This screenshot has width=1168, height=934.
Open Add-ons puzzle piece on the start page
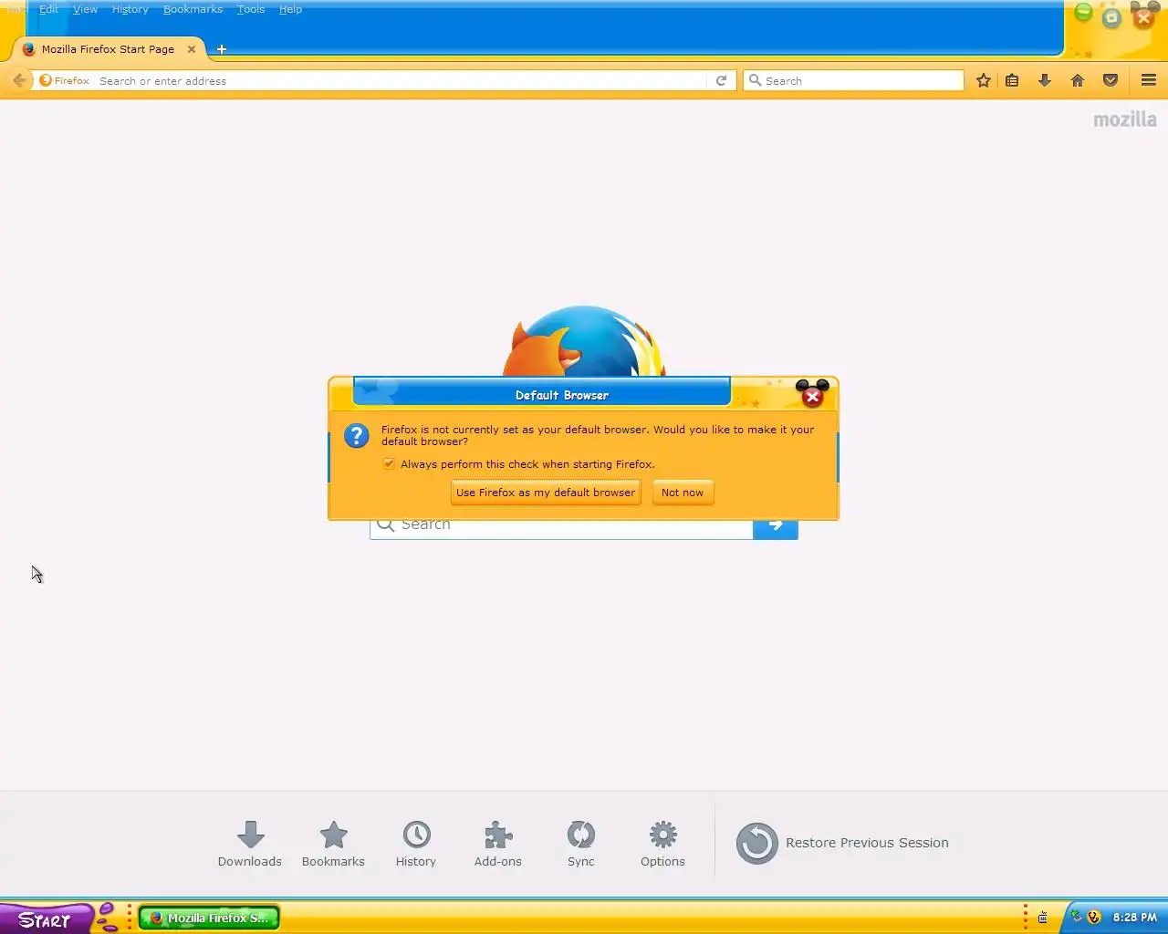(x=498, y=844)
